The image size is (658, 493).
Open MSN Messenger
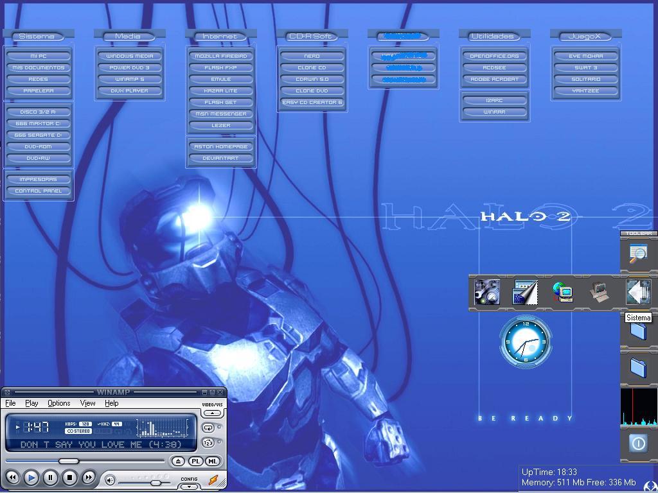(x=221, y=114)
